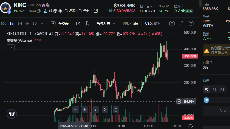230x129 pixels.
Task: Zoom in chart with plus button
Action: pos(85,110)
